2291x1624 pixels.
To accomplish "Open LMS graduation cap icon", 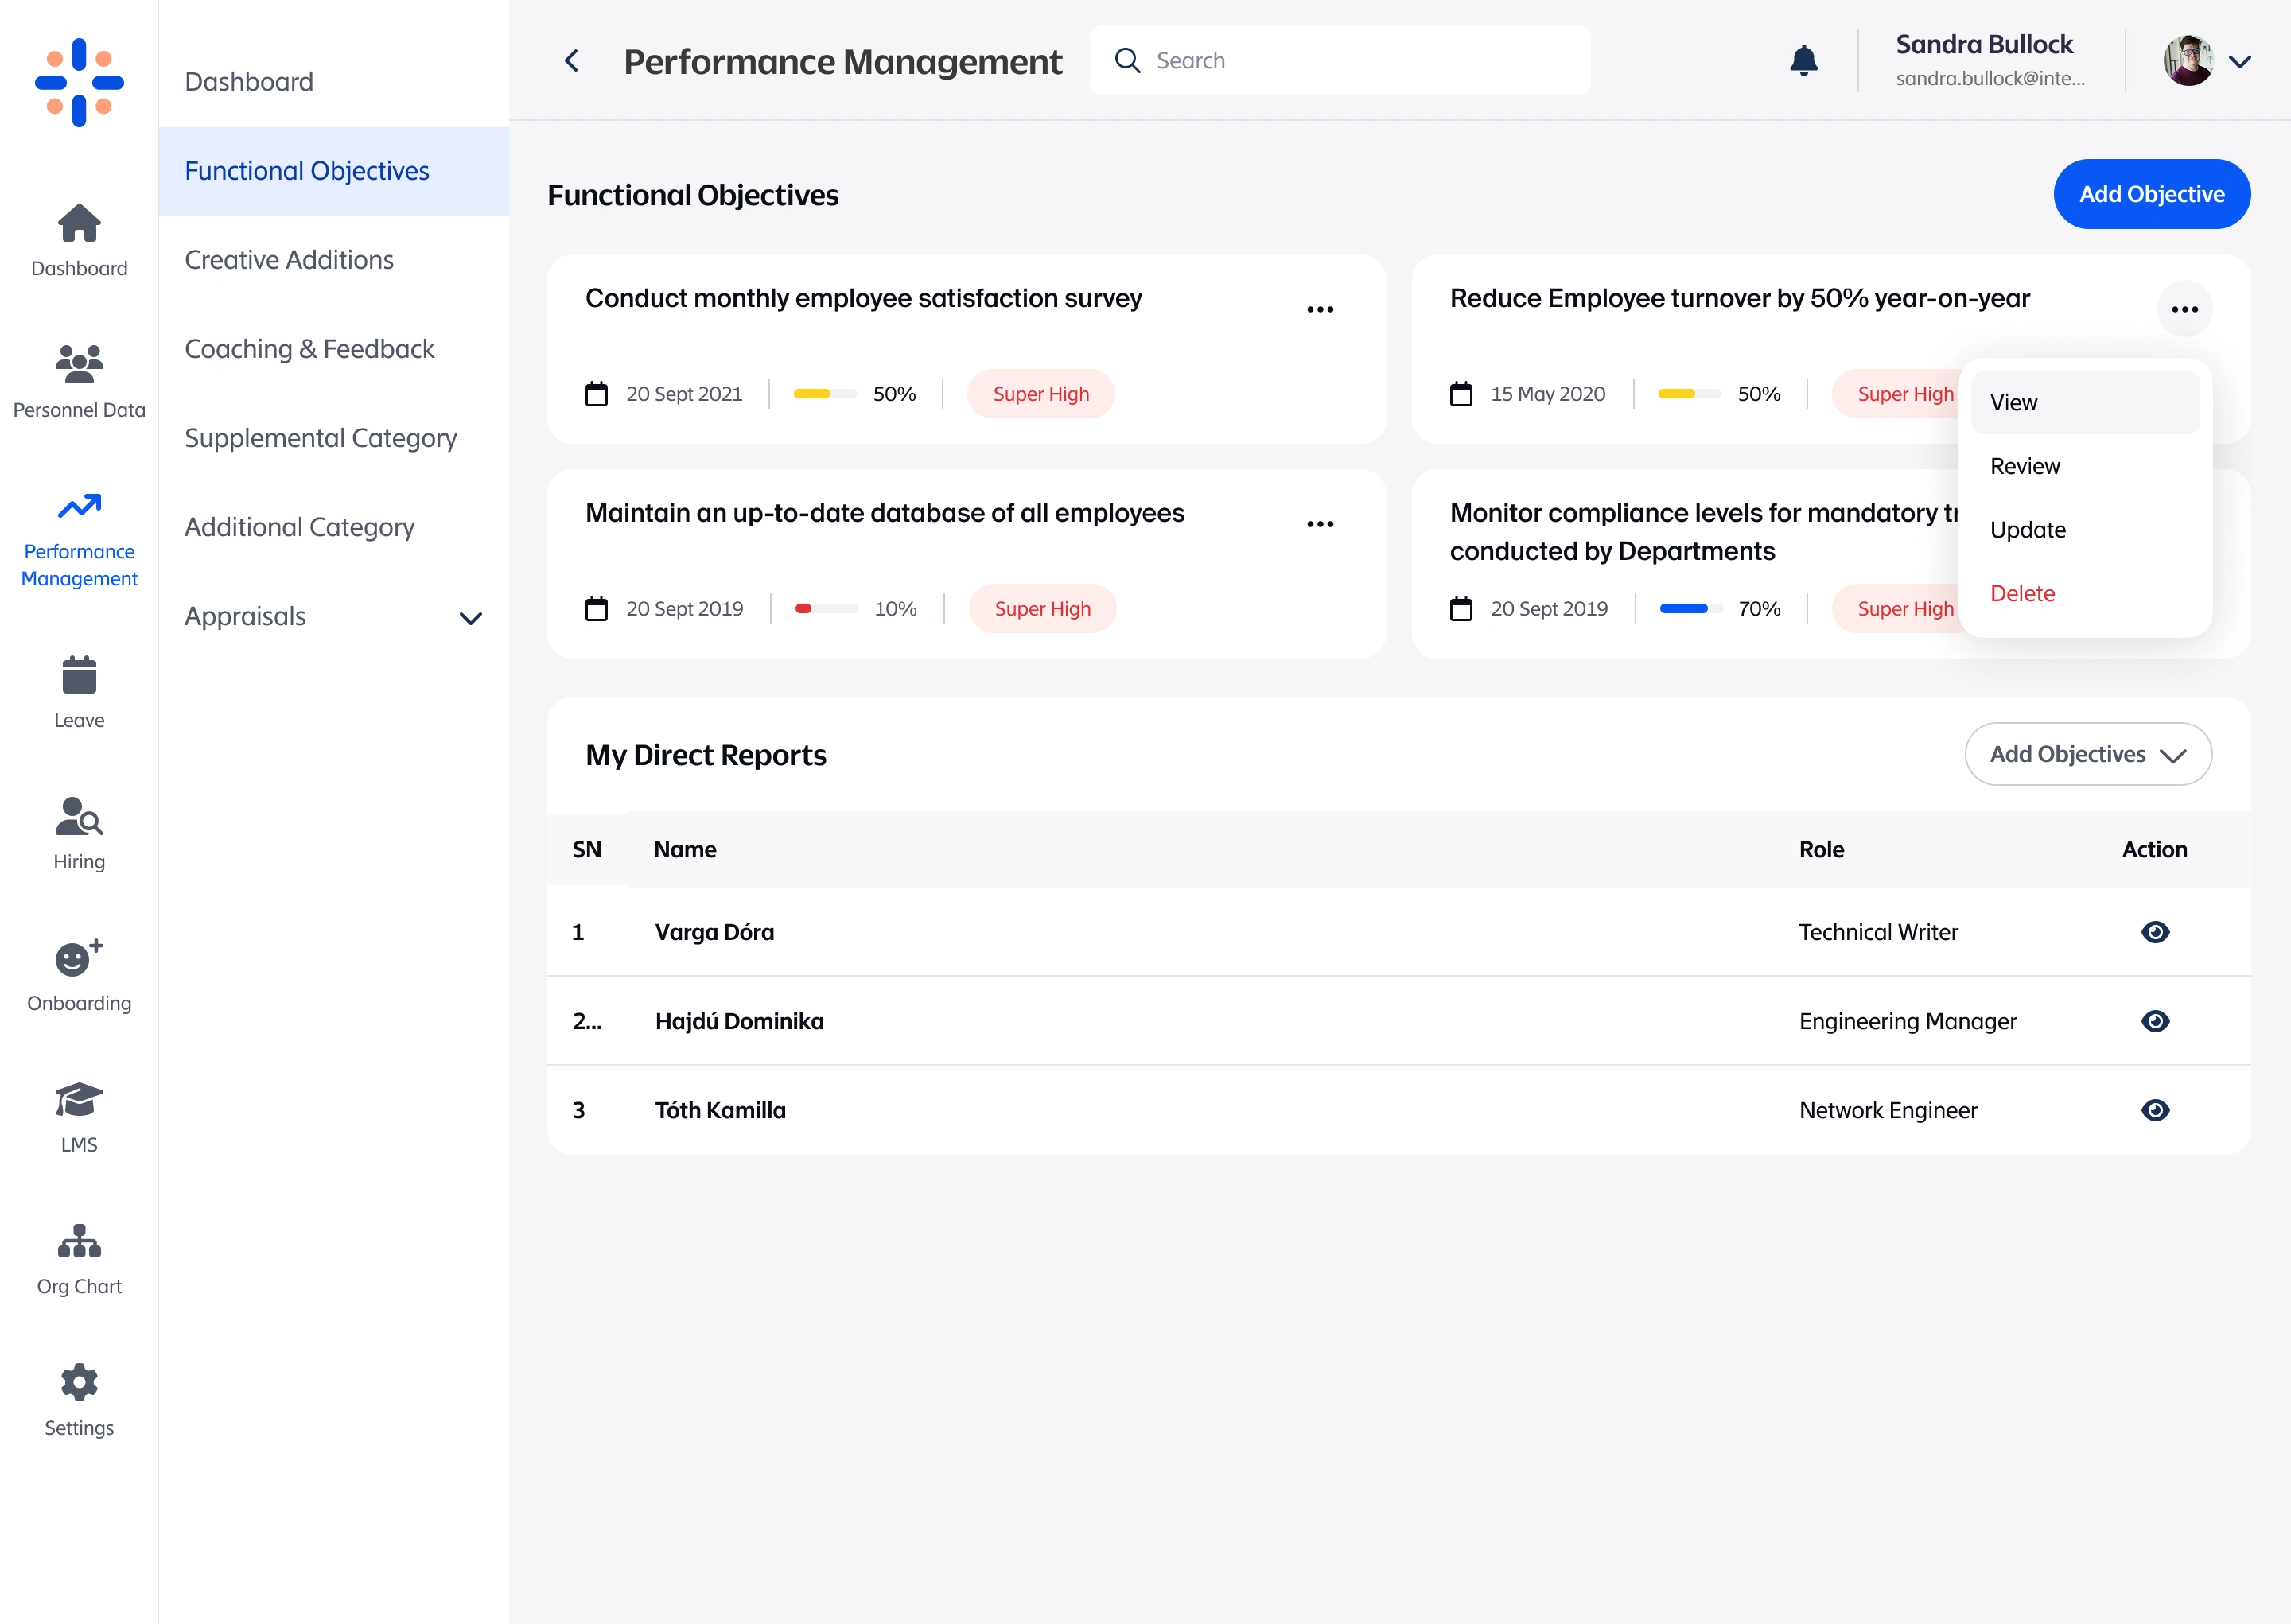I will coord(79,1100).
